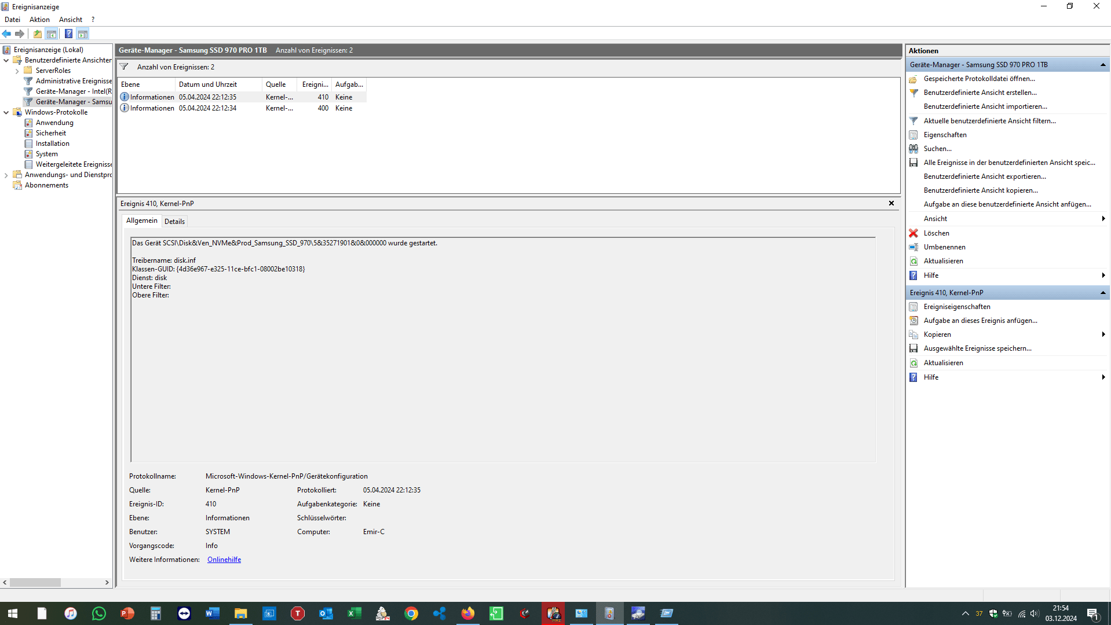Click the Back arrow toolbar icon
Screen dimensions: 1111x625
click(x=7, y=34)
